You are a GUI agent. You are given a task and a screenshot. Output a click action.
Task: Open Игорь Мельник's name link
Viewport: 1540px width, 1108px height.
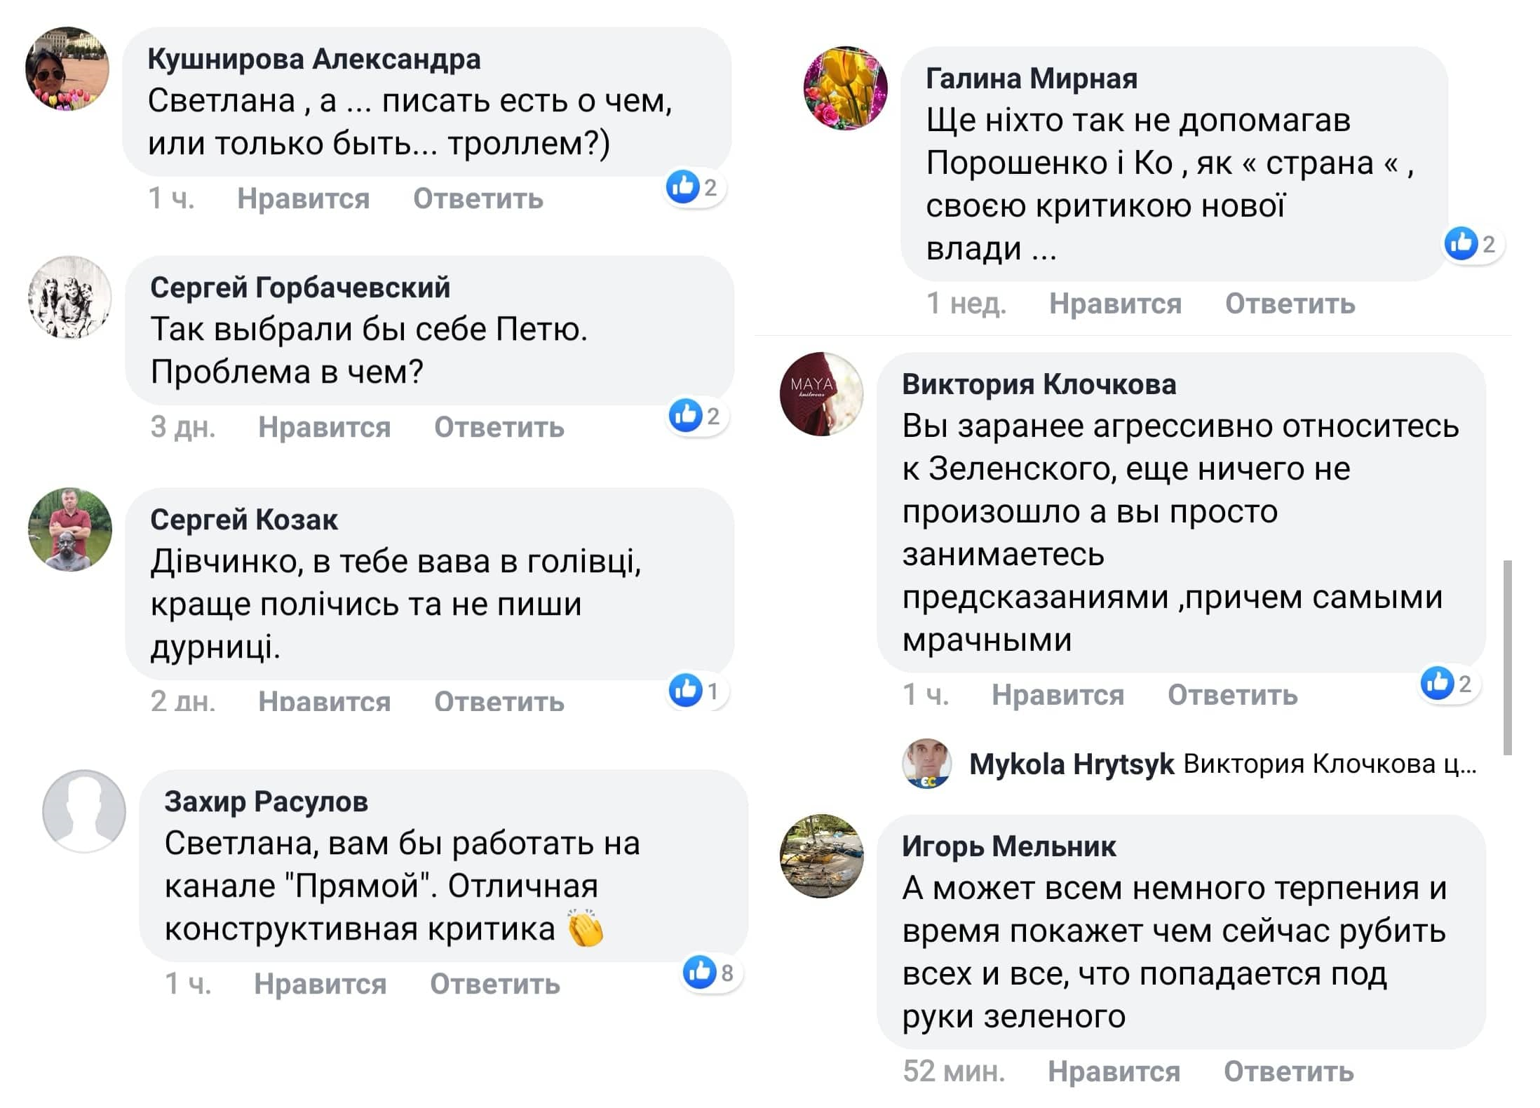(1008, 846)
